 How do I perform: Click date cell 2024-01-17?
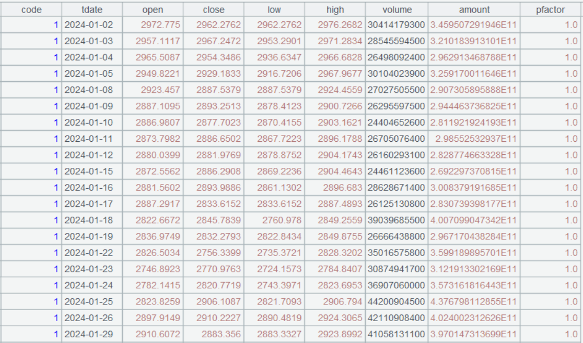pos(92,204)
